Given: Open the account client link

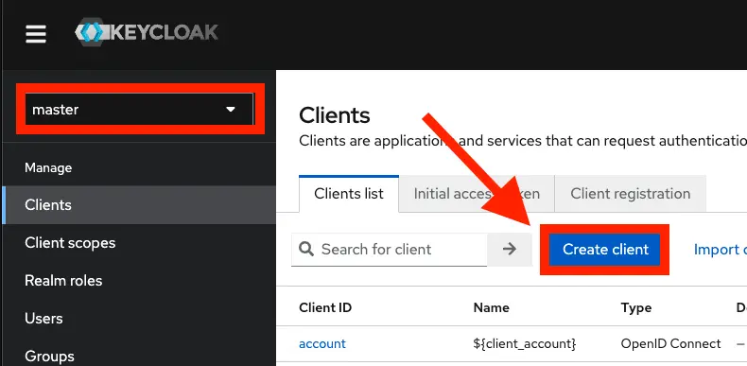Looking at the screenshot, I should click(x=322, y=343).
